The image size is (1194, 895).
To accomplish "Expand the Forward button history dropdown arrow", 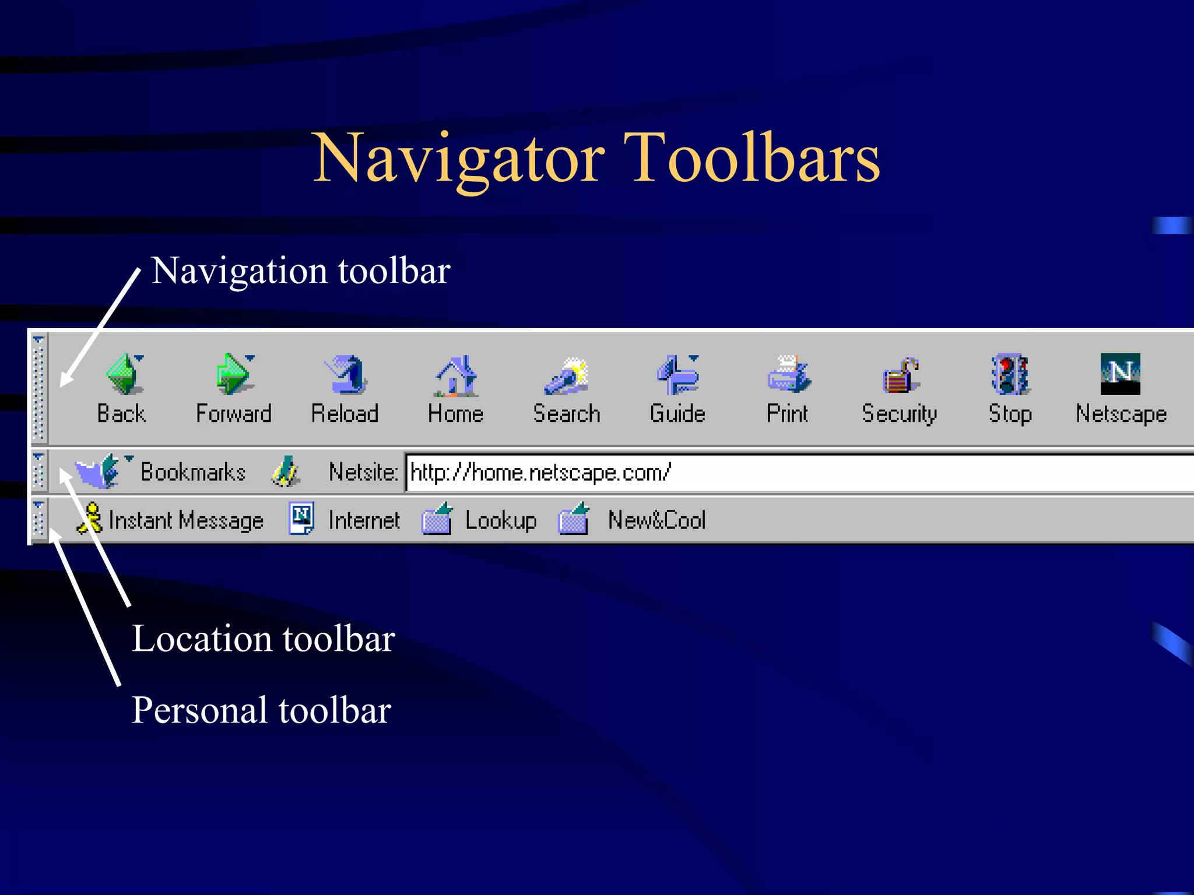I will click(250, 358).
